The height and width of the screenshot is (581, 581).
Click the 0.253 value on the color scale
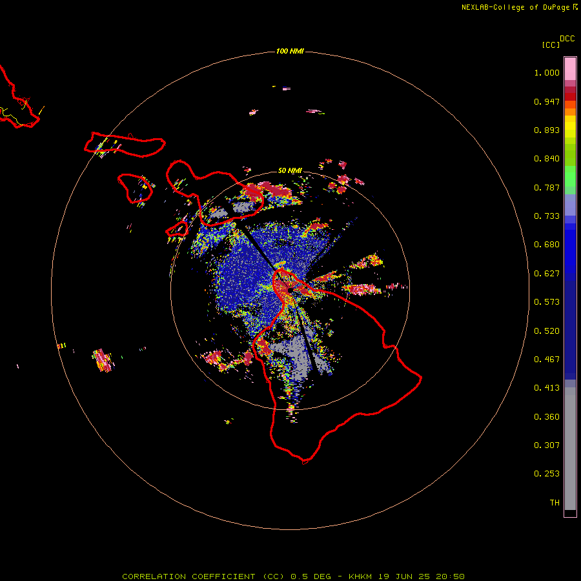point(547,474)
